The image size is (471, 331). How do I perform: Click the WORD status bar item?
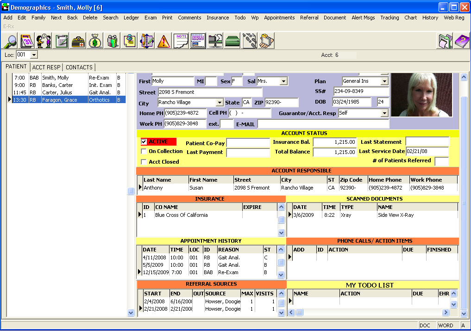(x=446, y=325)
